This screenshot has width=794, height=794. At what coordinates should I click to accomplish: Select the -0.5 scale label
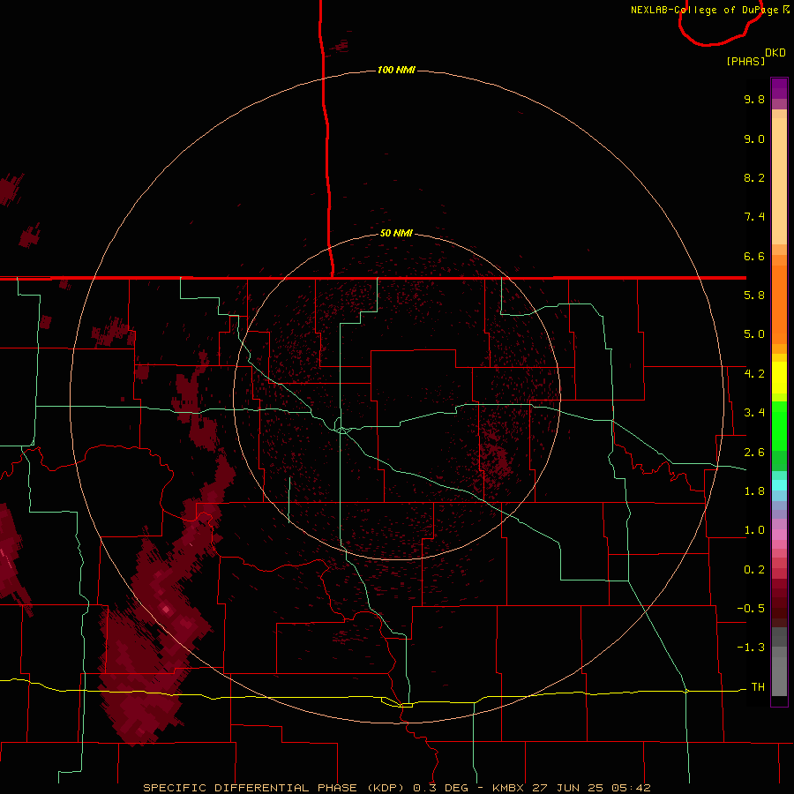pyautogui.click(x=751, y=609)
